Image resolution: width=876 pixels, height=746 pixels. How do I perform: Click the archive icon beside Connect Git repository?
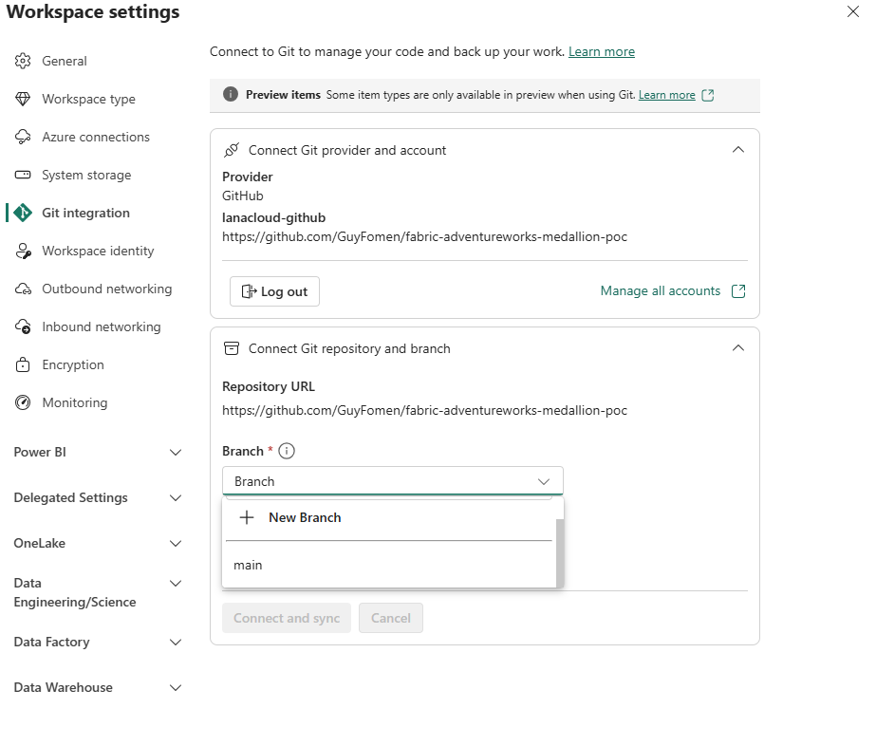pos(232,348)
